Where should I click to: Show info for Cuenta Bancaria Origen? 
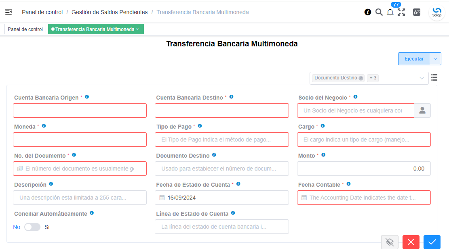click(x=87, y=97)
